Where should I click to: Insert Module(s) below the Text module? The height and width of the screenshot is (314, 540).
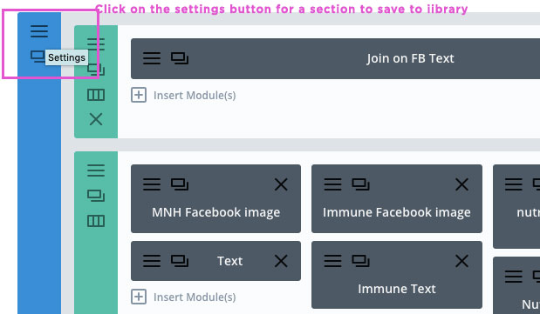pyautogui.click(x=183, y=297)
